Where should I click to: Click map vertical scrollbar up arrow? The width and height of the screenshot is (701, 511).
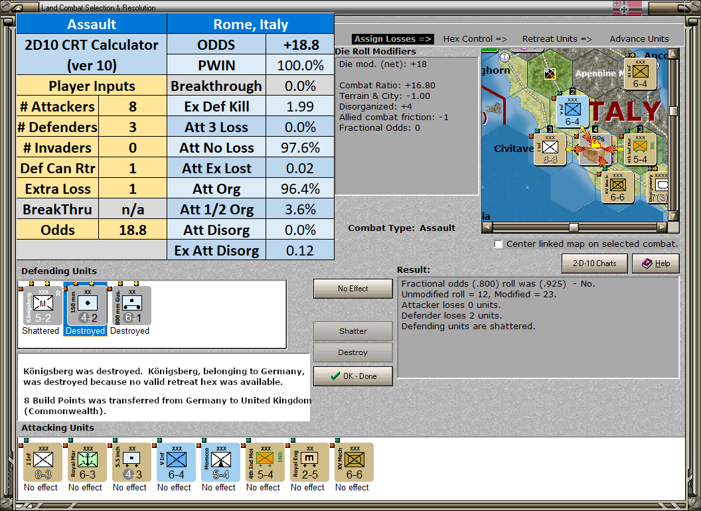click(x=673, y=54)
